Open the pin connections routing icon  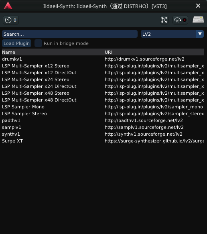pyautogui.click(x=164, y=20)
